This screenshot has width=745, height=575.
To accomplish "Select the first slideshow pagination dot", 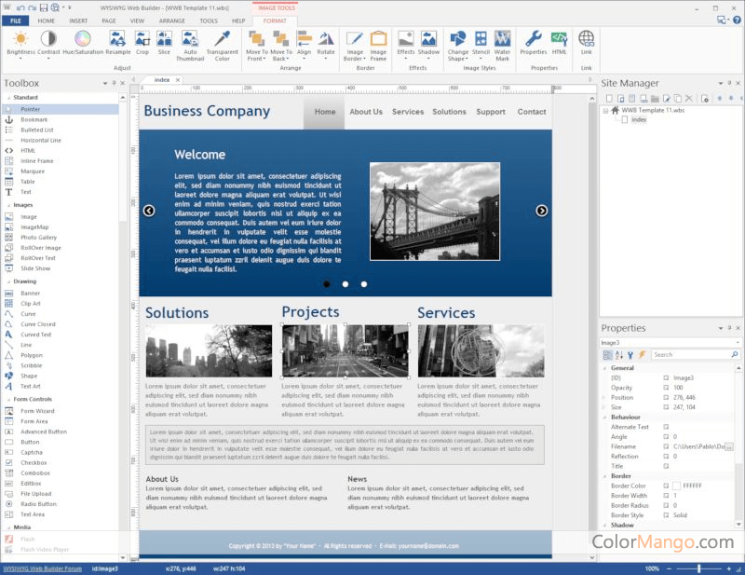I will coord(327,283).
